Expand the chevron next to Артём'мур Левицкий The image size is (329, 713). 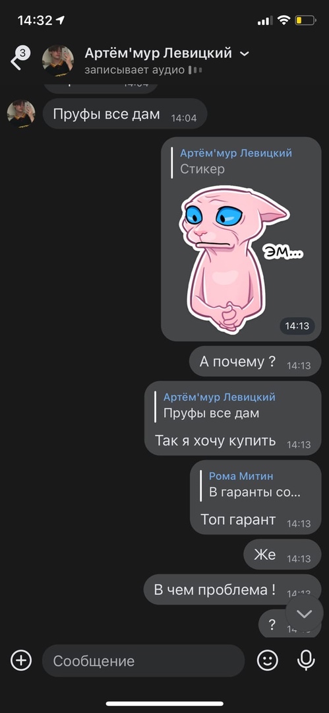(245, 54)
